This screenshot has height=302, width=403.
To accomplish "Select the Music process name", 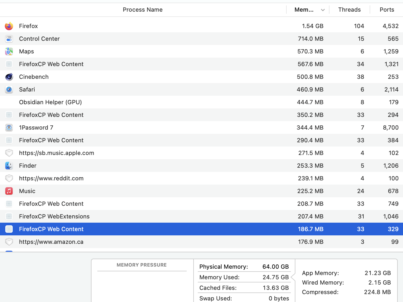I will [27, 191].
